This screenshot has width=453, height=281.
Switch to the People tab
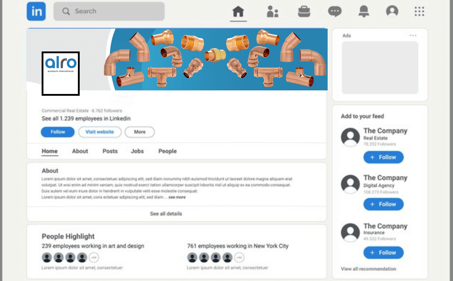(x=167, y=151)
